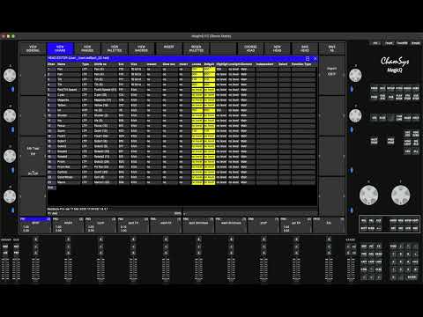The width and height of the screenshot is (423, 317).
Task: Click the SAVE HEAD soft button
Action: pos(305,48)
